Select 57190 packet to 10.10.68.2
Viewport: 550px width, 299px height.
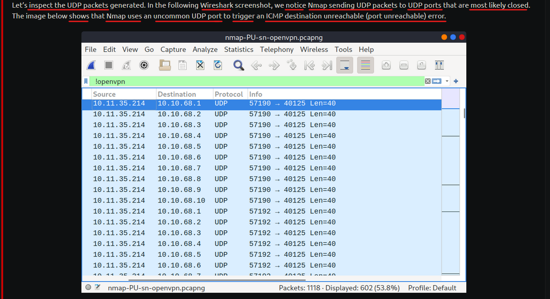click(x=261, y=114)
